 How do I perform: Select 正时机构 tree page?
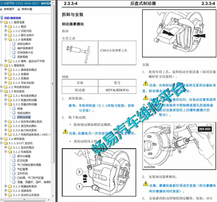[x=22, y=173]
